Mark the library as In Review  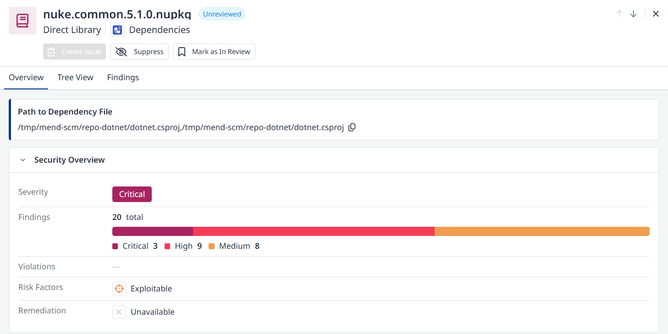[x=214, y=52]
